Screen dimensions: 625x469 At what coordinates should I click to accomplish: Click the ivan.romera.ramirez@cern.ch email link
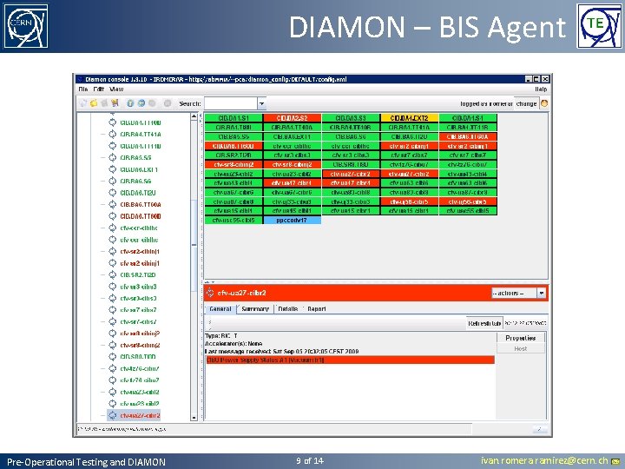544,460
